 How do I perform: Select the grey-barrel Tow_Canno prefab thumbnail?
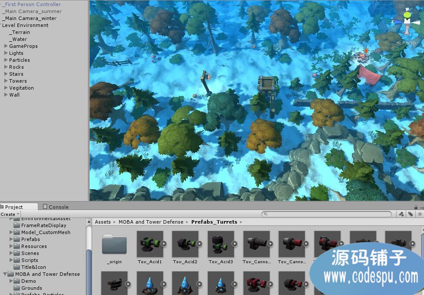[x=256, y=244]
